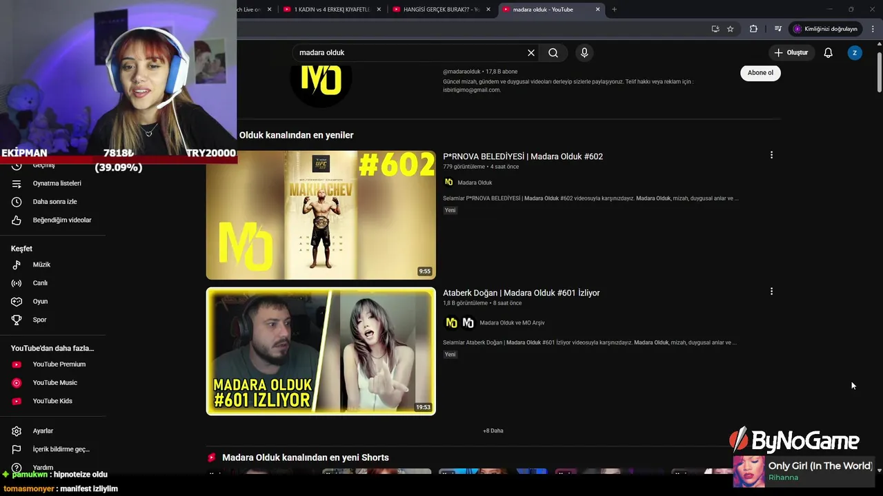
Task: Click the clock icon beside Daha sonra izle
Action: (x=17, y=202)
